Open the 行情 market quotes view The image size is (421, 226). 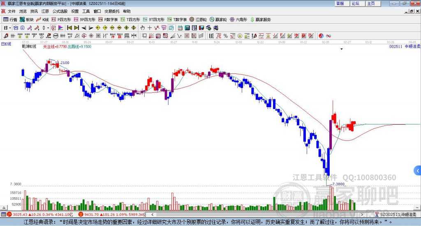[11, 19]
